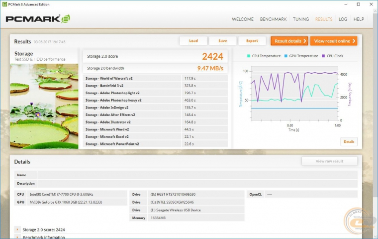Expand the Benchmark information section
The image size is (378, 239).
(17, 237)
